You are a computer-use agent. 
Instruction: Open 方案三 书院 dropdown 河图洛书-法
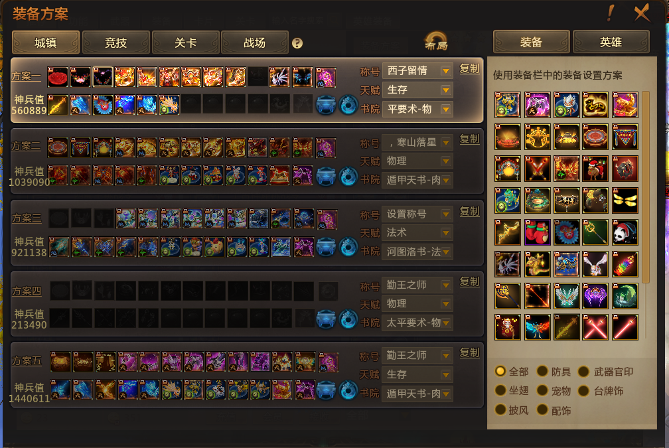[417, 252]
